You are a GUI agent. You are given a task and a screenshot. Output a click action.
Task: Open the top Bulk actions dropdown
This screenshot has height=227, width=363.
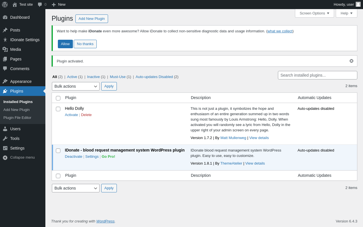75,86
